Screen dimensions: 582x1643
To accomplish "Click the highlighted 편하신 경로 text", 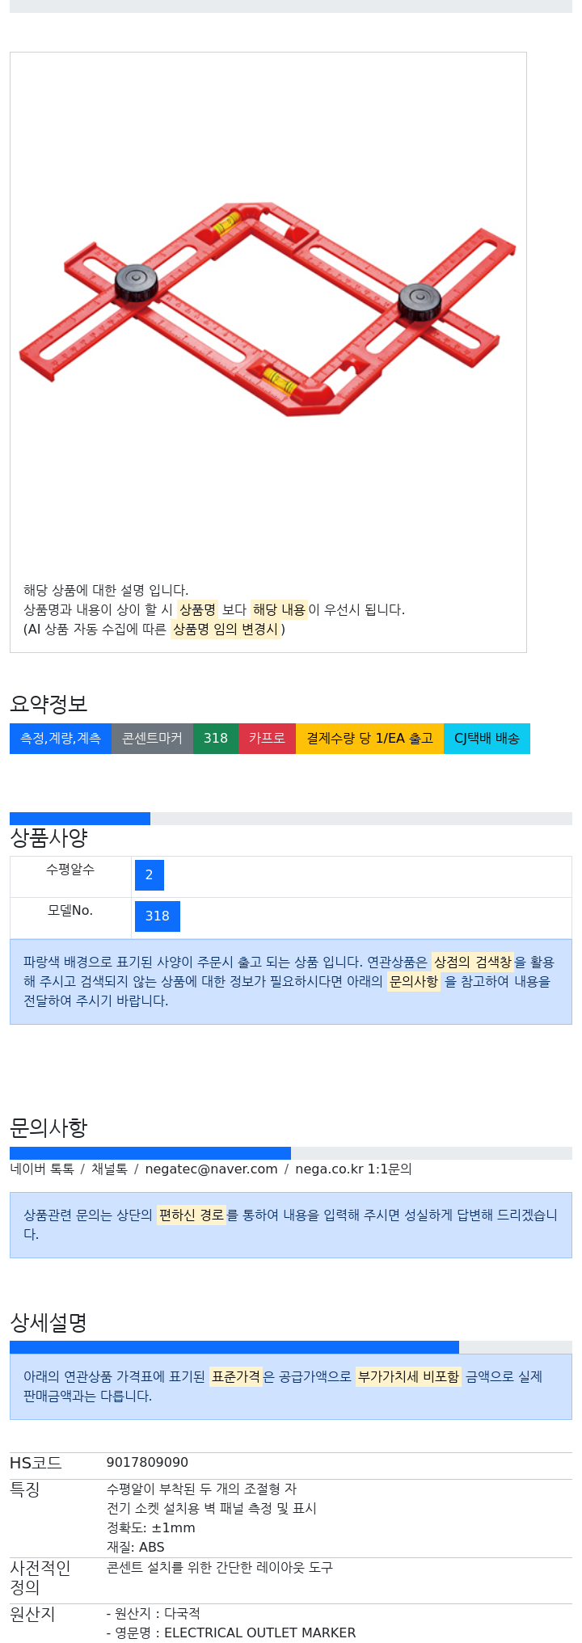I will tap(192, 1215).
